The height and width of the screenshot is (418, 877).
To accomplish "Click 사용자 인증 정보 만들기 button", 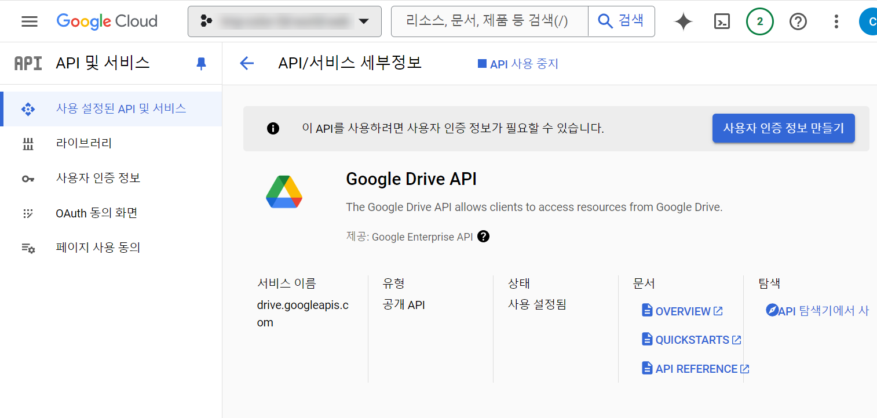I will coord(784,128).
